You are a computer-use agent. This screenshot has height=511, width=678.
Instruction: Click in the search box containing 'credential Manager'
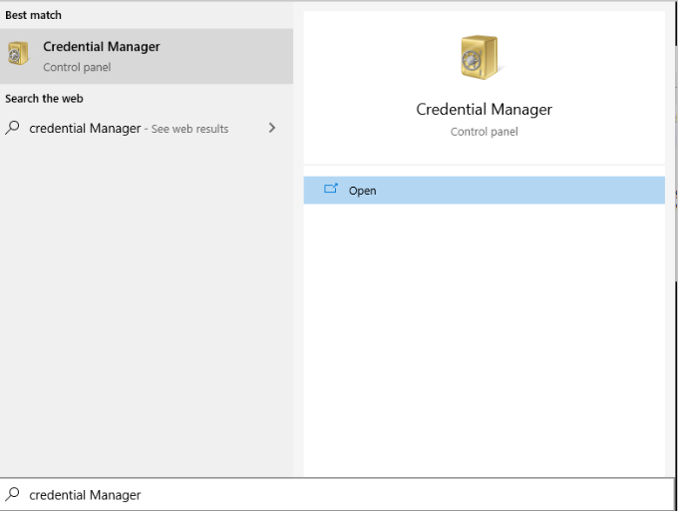click(337, 495)
